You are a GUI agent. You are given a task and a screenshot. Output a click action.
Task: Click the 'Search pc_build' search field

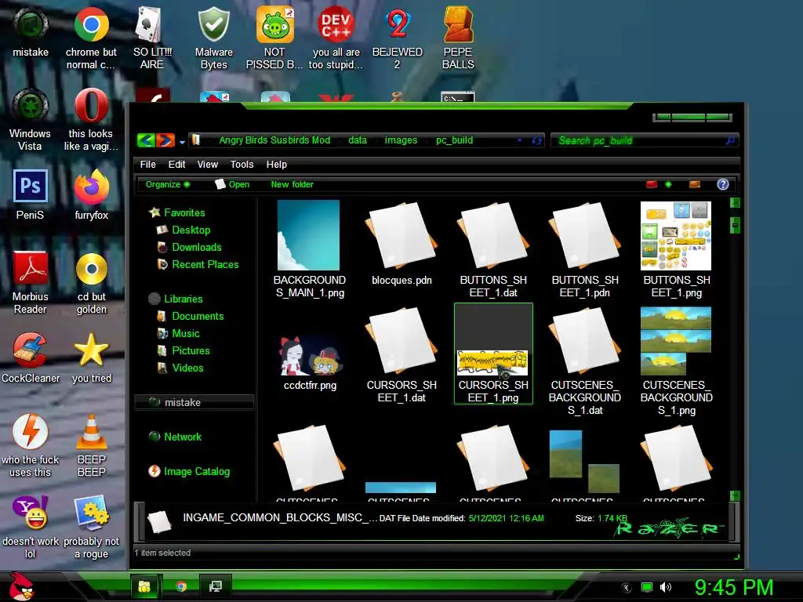click(645, 140)
